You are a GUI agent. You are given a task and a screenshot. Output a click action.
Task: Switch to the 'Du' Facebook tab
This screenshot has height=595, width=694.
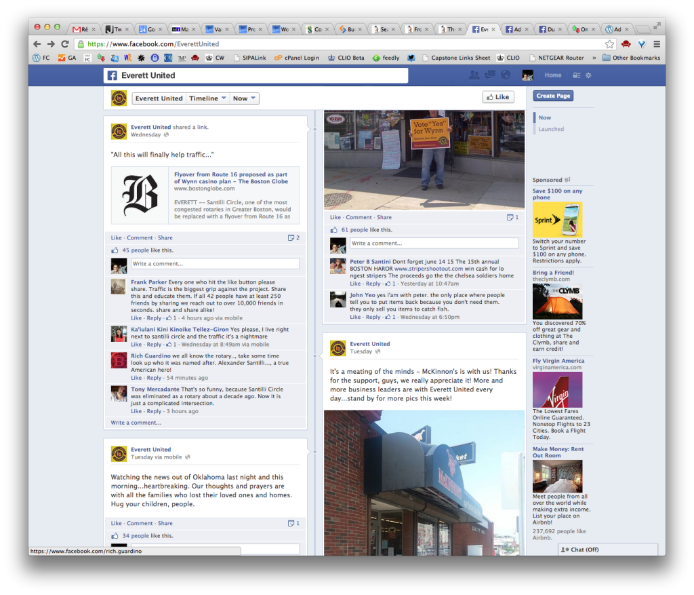[550, 29]
